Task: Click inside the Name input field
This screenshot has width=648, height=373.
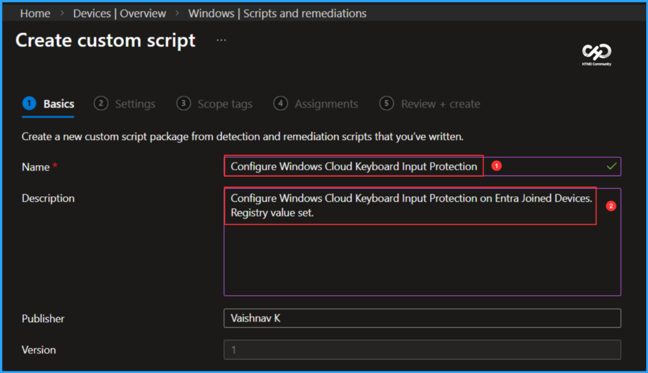Action: click(353, 166)
